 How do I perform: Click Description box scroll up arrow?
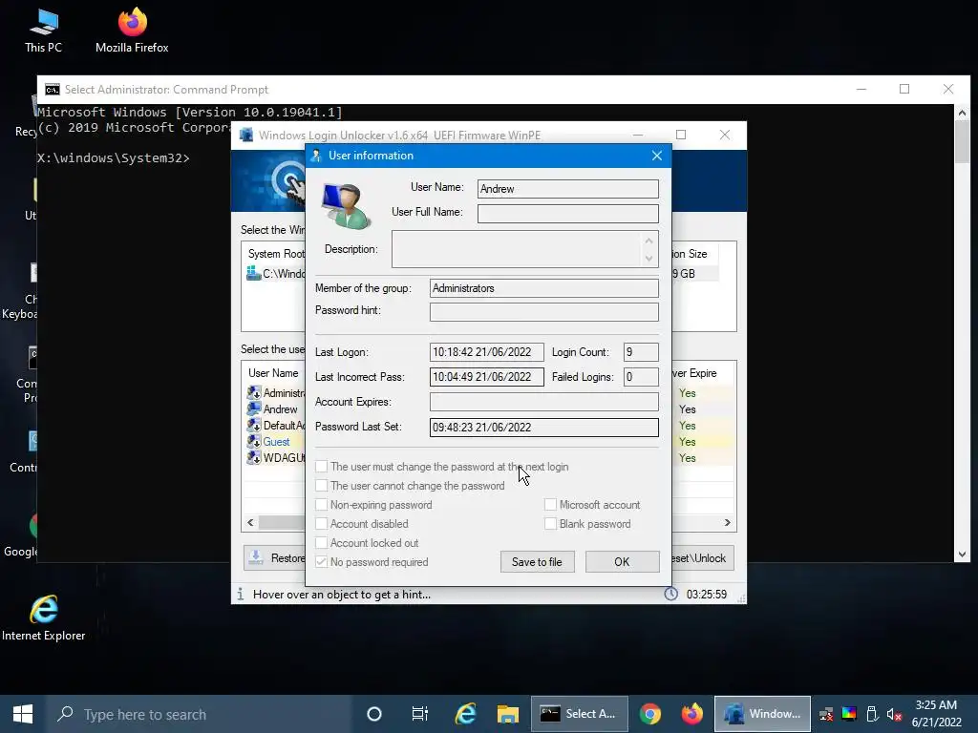click(x=649, y=241)
